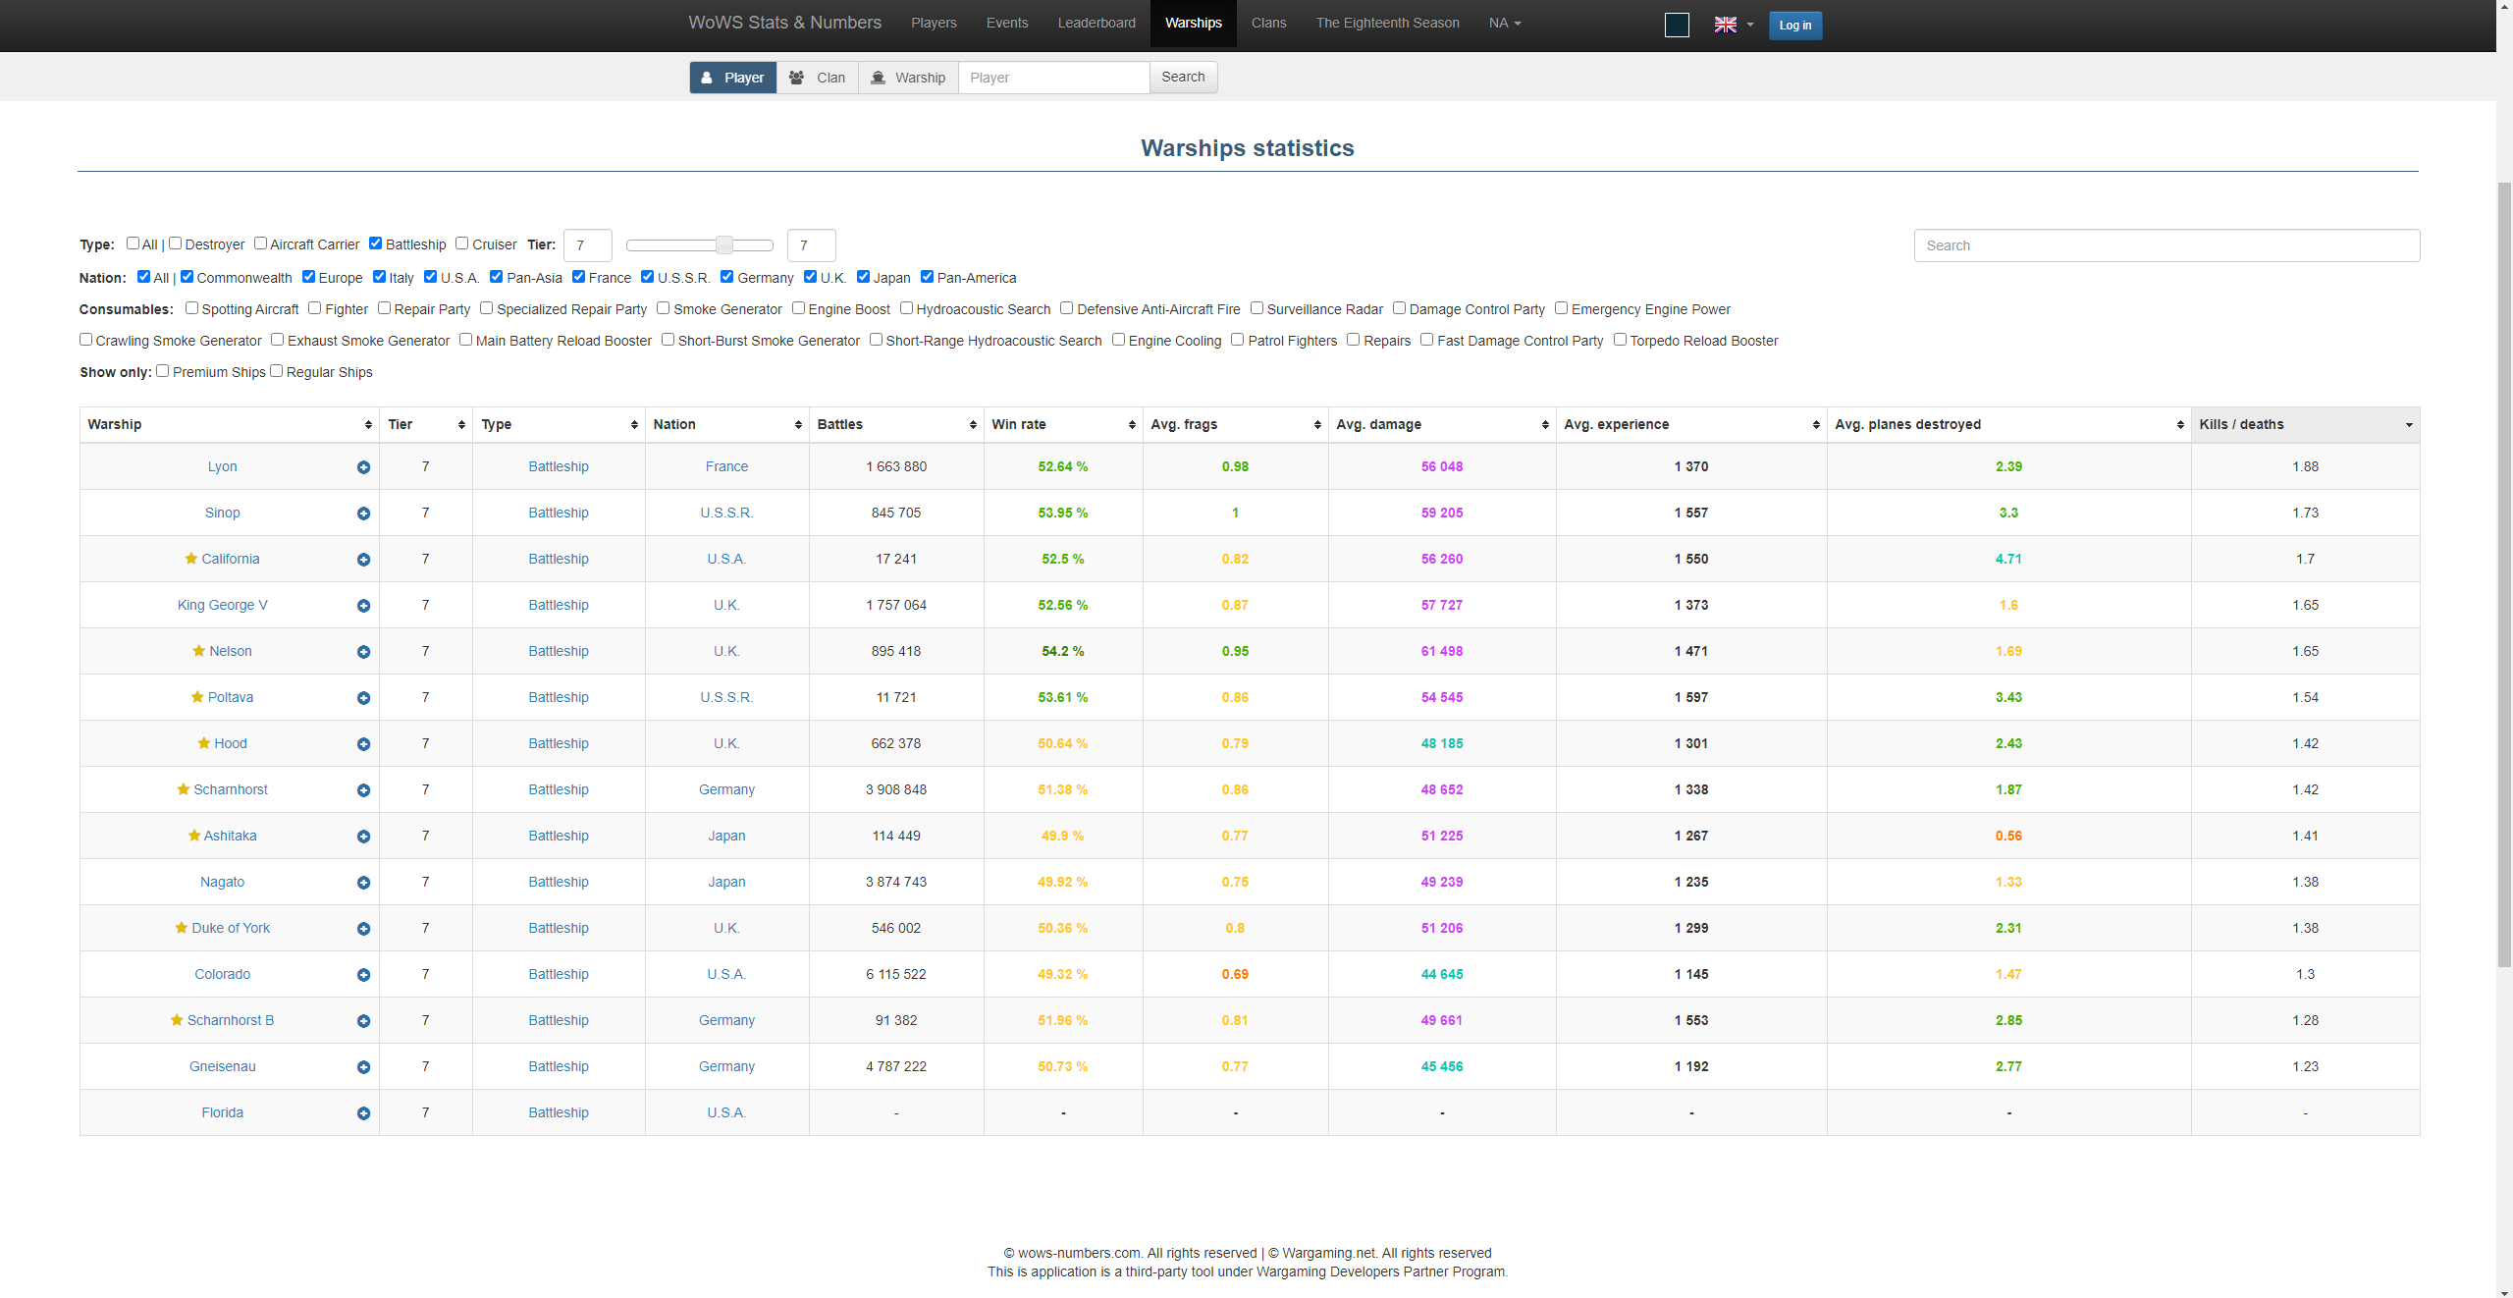2513x1298 pixels.
Task: Click the plus icon beside Scharnhorst
Action: [x=363, y=790]
